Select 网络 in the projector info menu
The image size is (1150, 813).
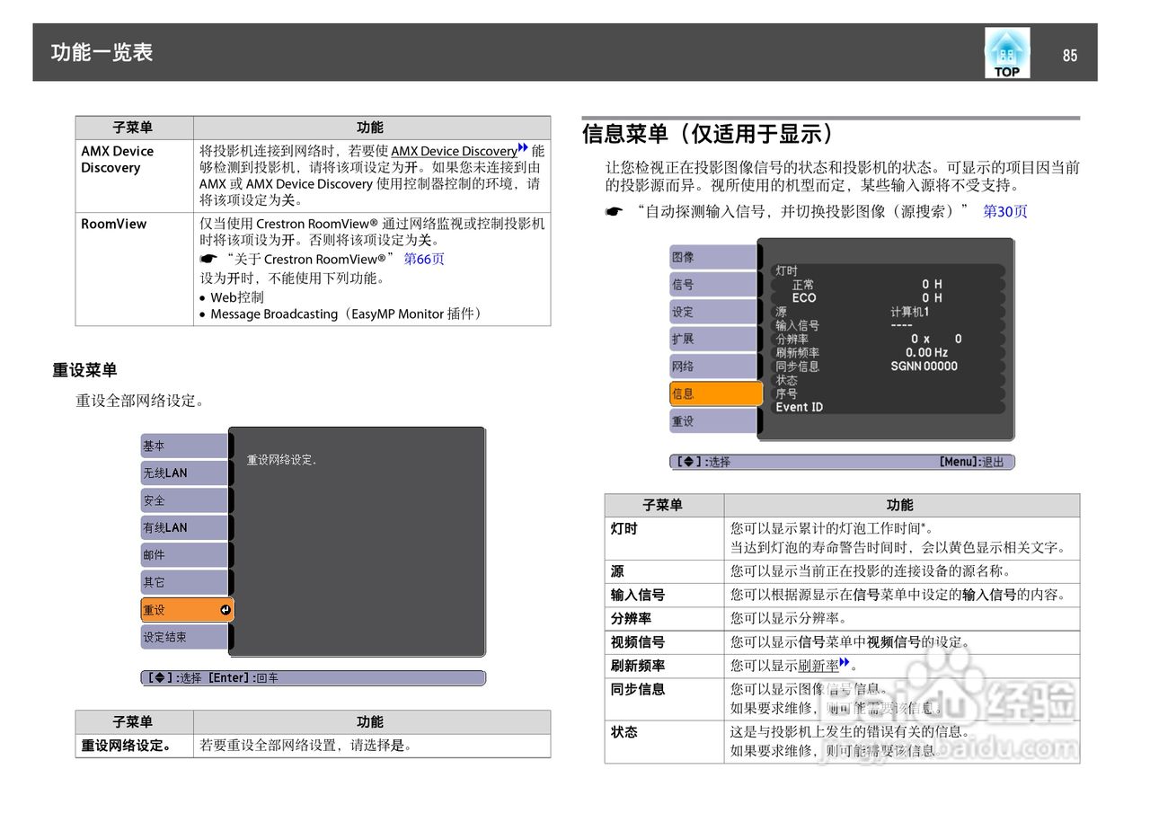pyautogui.click(x=713, y=366)
